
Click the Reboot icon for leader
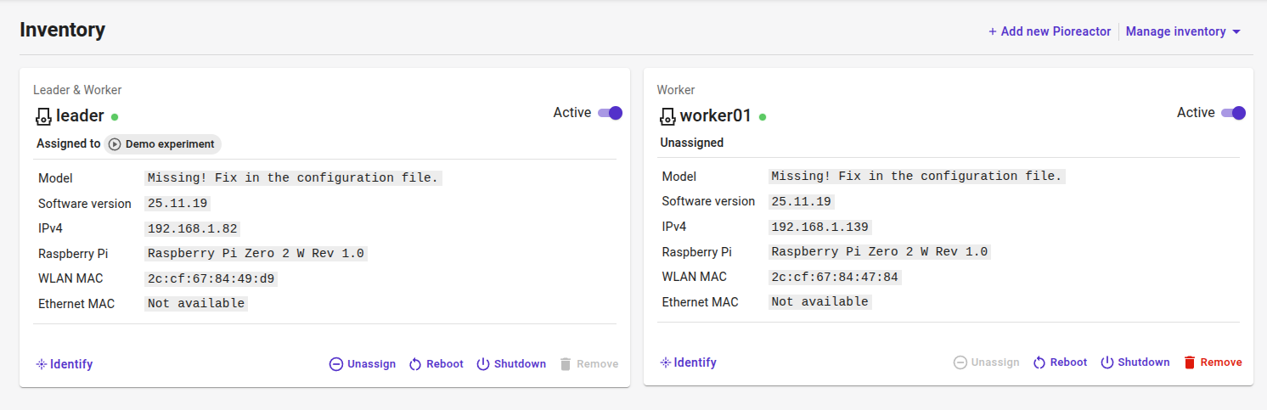coord(415,364)
